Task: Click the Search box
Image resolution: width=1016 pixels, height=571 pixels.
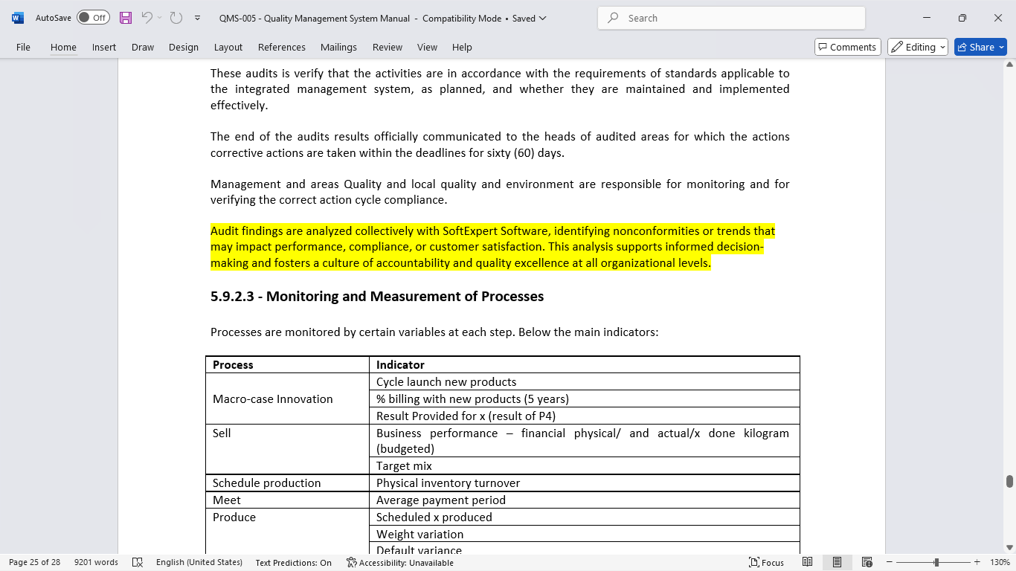Action: pyautogui.click(x=731, y=18)
